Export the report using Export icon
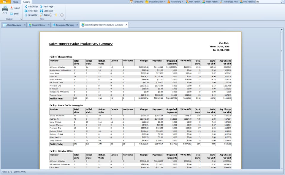This screenshot has width=285, height=175. click(x=15, y=8)
